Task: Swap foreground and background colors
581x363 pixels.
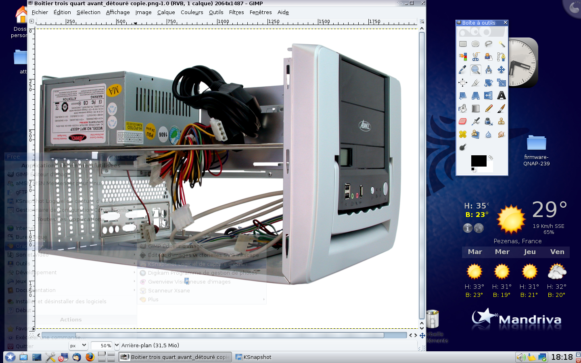Action: click(x=491, y=158)
